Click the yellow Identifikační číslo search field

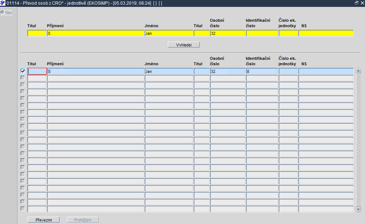pos(262,33)
